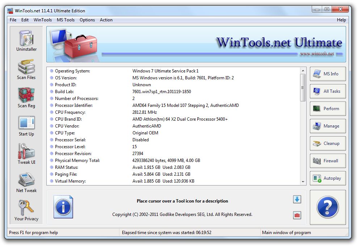Open the Uninstaller tool
The image size is (358, 246).
pyautogui.click(x=26, y=41)
